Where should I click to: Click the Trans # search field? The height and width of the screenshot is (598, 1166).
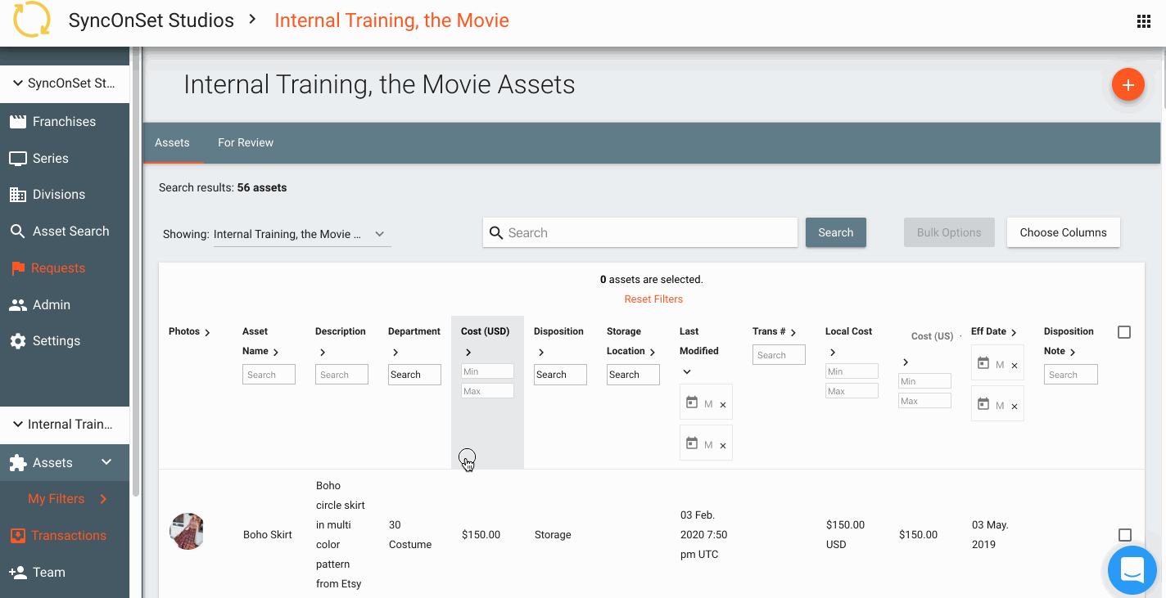(x=779, y=355)
